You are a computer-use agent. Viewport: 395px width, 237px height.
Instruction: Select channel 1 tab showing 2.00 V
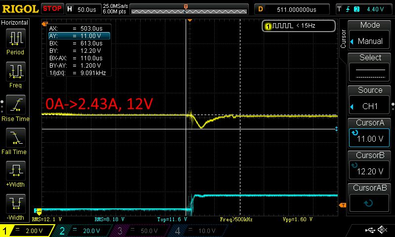(x=27, y=231)
